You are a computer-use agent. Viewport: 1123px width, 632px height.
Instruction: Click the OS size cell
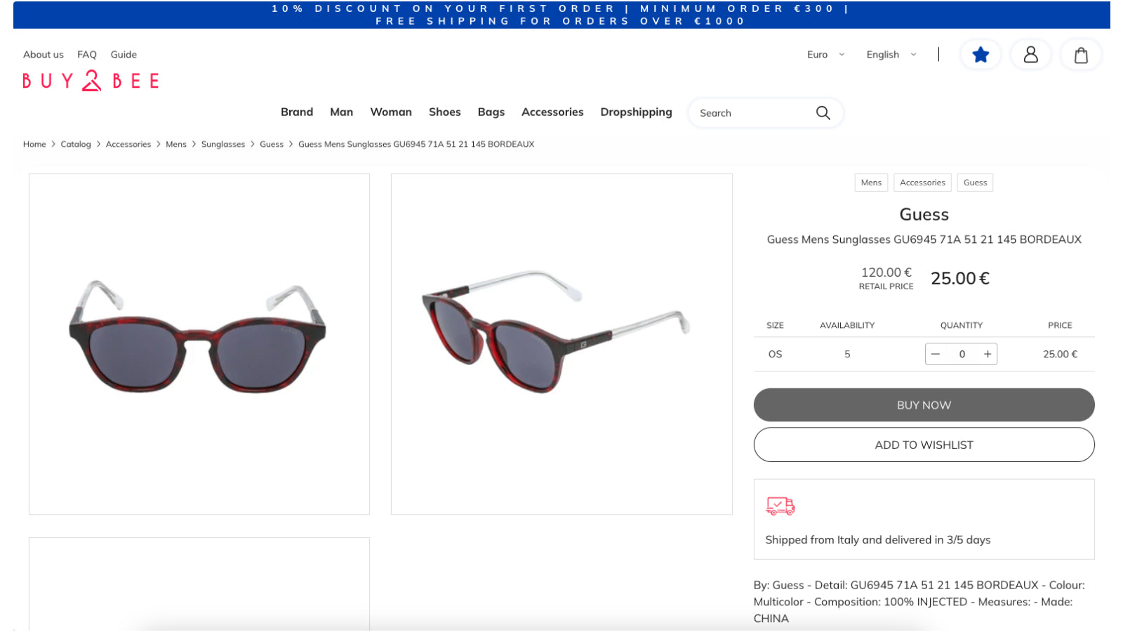coord(775,355)
